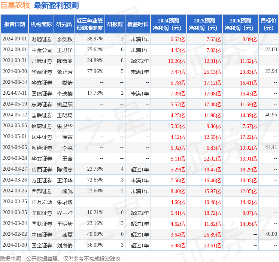Select the 中信证券 institution cell
This screenshot has width=279, height=262.
42,235
